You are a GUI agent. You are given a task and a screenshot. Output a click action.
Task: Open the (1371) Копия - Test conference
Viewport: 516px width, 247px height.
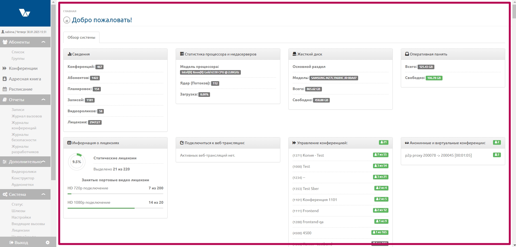tap(308, 156)
